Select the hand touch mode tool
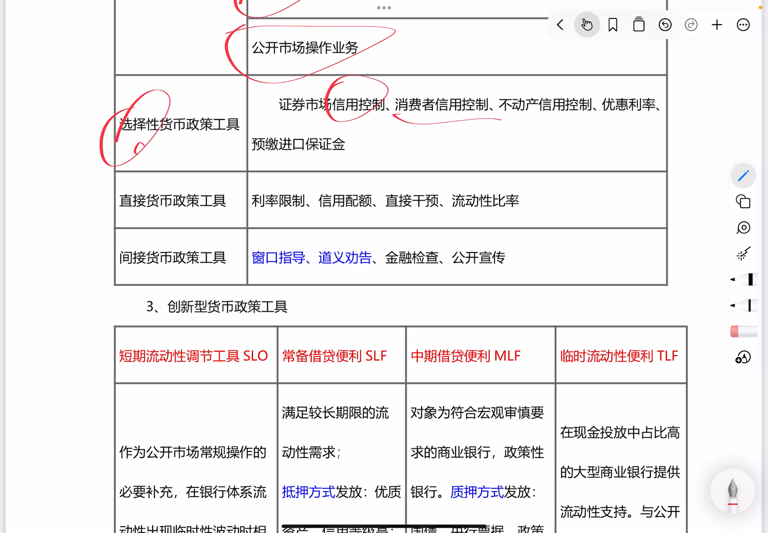This screenshot has height=533, width=768. tap(587, 25)
